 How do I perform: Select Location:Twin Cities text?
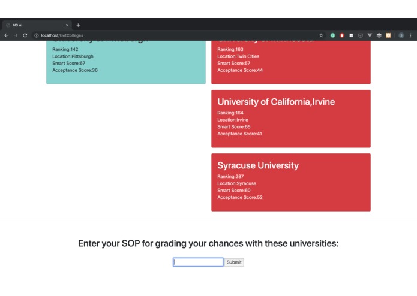point(238,56)
